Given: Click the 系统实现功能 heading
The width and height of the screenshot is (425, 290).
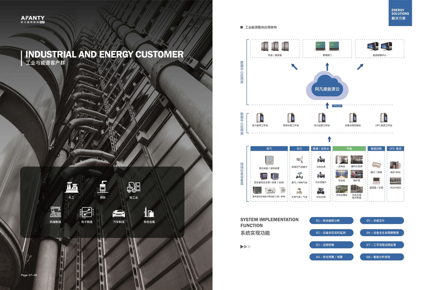Looking at the screenshot, I should click(x=255, y=233).
